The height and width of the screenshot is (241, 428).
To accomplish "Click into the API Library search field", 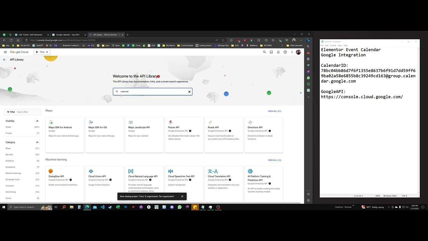I will (x=152, y=92).
